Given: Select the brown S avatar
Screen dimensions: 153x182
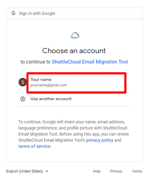Looking at the screenshot, I should pyautogui.click(x=22, y=82).
